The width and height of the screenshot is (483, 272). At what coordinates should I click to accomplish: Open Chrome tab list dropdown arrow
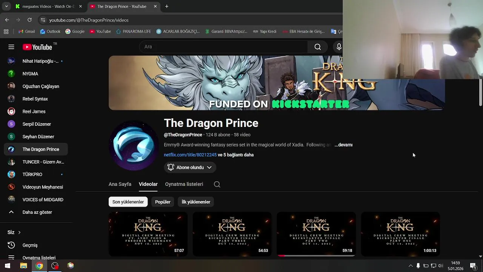(6, 6)
